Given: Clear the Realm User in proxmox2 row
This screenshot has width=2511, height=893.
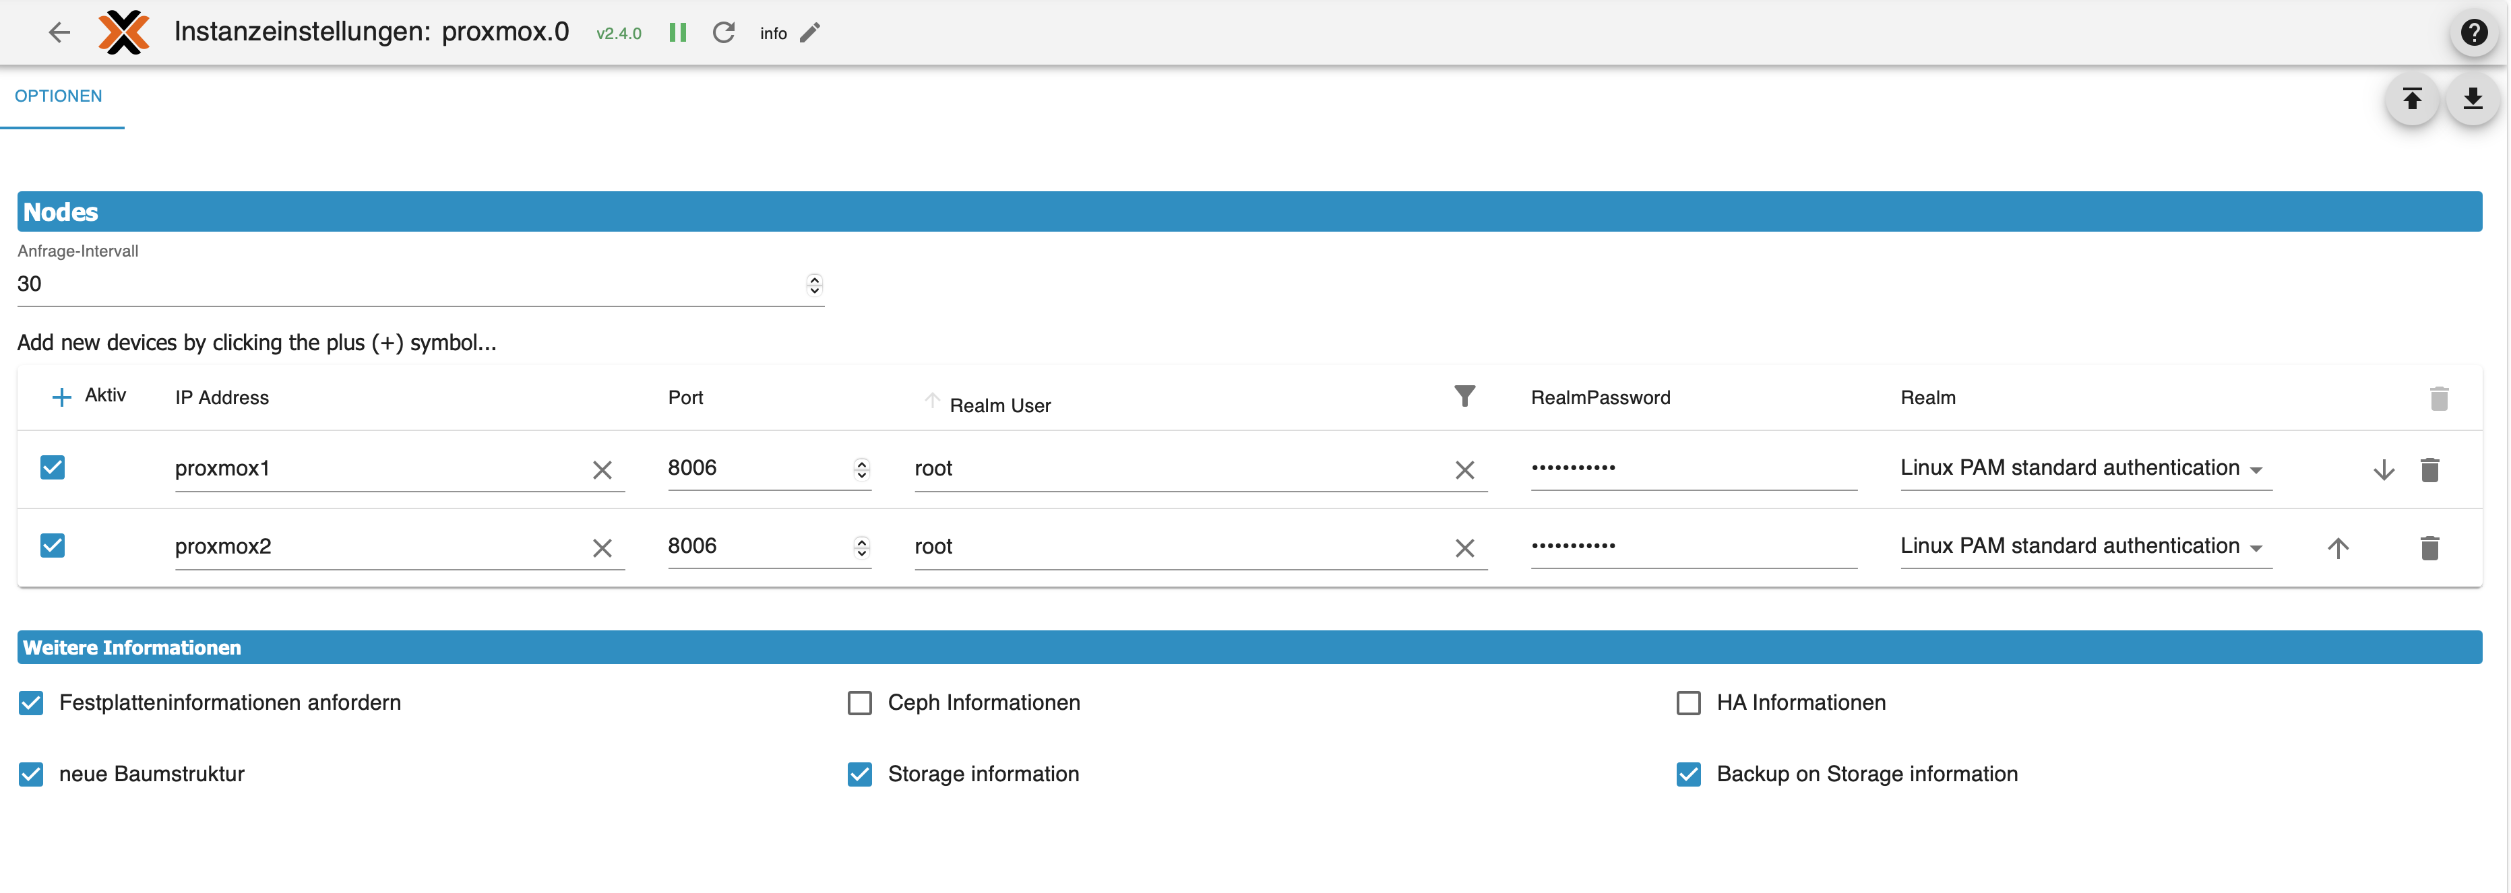Looking at the screenshot, I should pos(1464,548).
